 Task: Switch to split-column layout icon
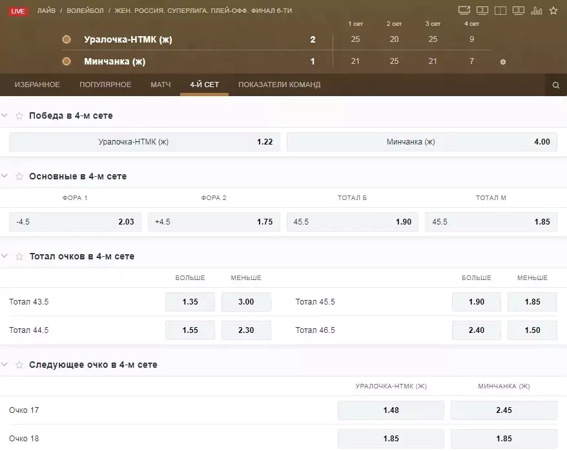[500, 10]
